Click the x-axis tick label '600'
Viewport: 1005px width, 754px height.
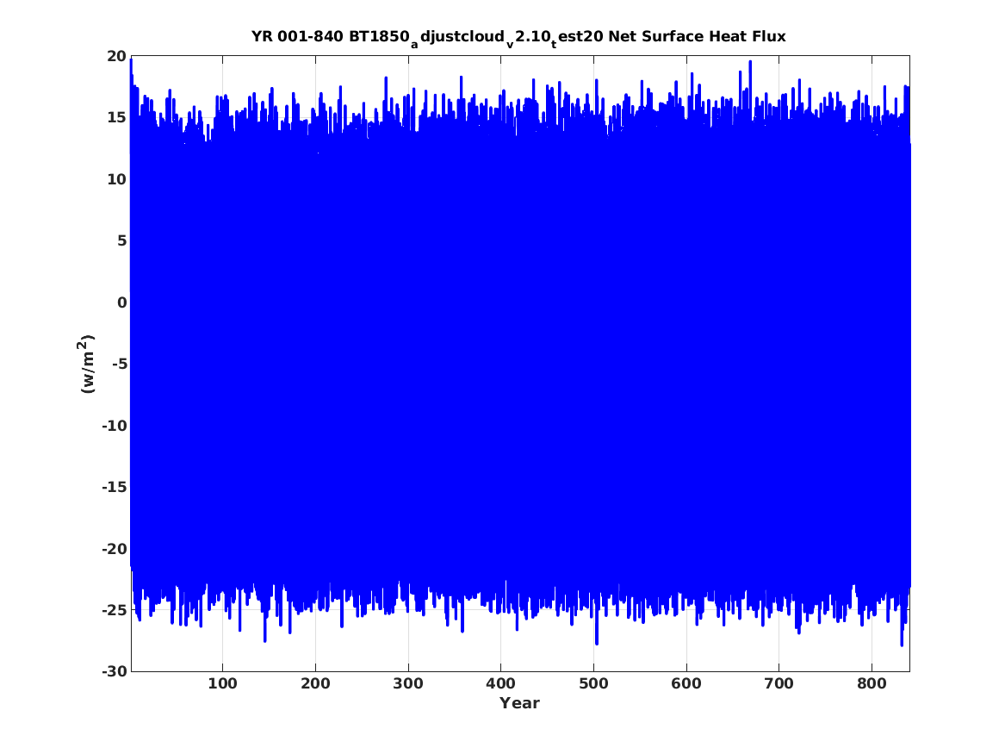click(x=686, y=683)
